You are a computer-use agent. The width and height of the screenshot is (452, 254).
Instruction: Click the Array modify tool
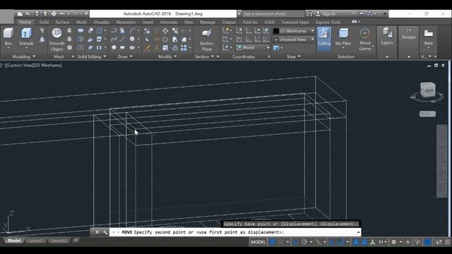click(184, 47)
